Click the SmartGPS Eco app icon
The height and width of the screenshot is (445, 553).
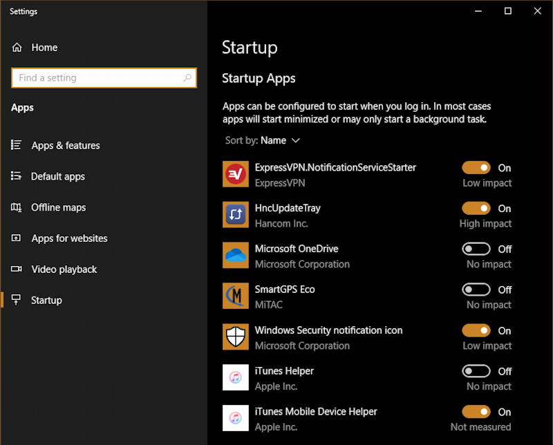click(236, 296)
